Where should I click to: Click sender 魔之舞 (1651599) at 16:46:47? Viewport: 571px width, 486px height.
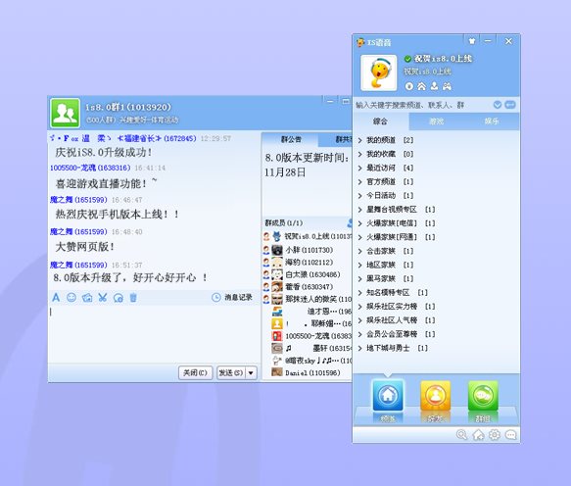(x=78, y=200)
